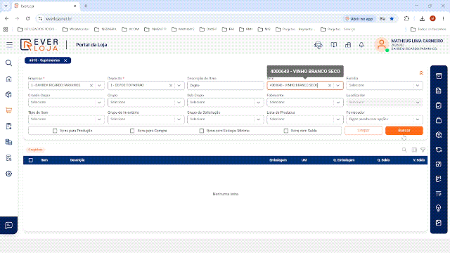Toggle select-all checkbox in table header
This screenshot has width=450, height=253.
(x=31, y=160)
